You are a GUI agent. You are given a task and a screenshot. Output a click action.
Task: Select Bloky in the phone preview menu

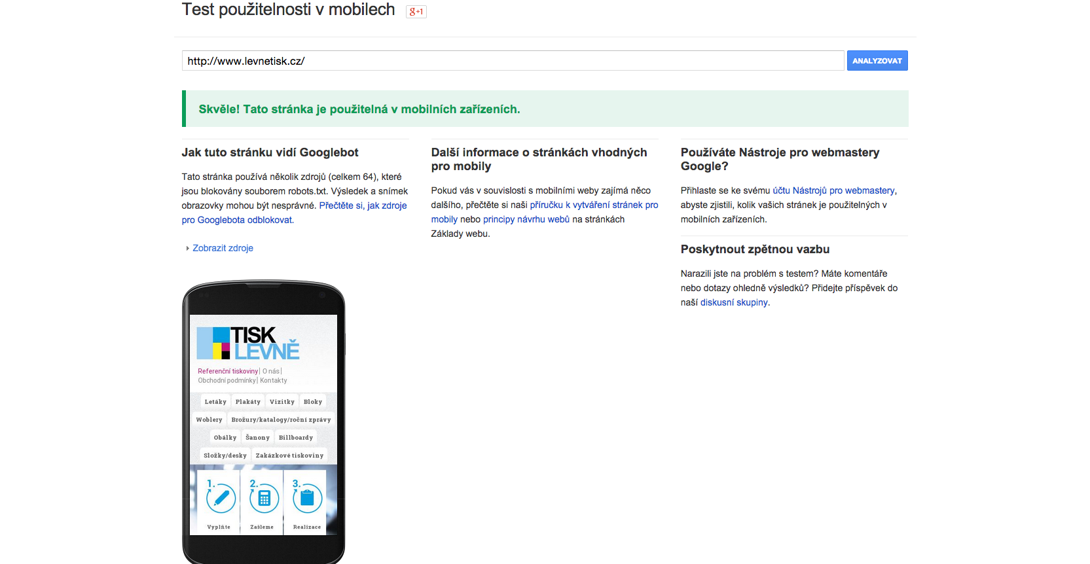click(x=313, y=402)
